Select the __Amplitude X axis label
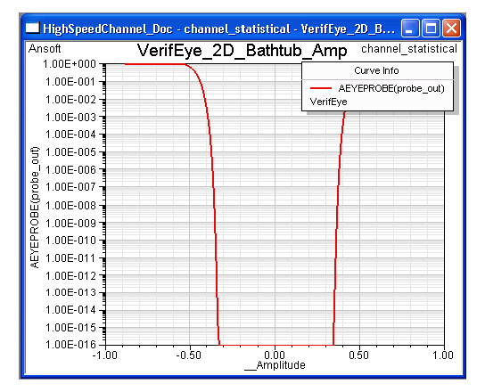The width and height of the screenshot is (485, 392). click(275, 365)
